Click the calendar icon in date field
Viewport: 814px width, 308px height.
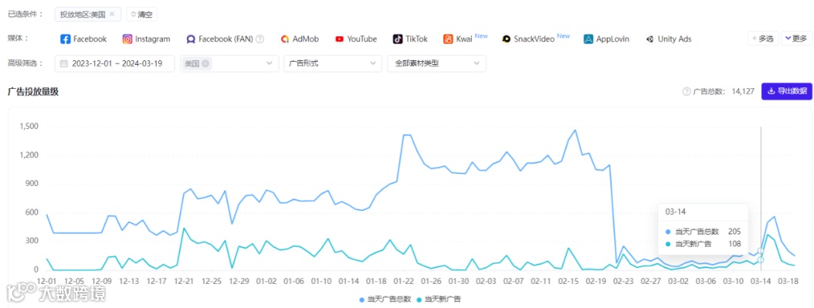point(64,63)
